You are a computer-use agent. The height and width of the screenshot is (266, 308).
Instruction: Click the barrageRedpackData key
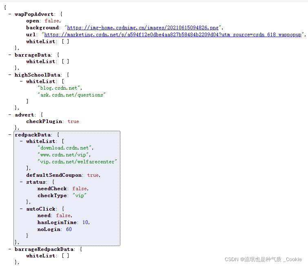pyautogui.click(x=44, y=249)
